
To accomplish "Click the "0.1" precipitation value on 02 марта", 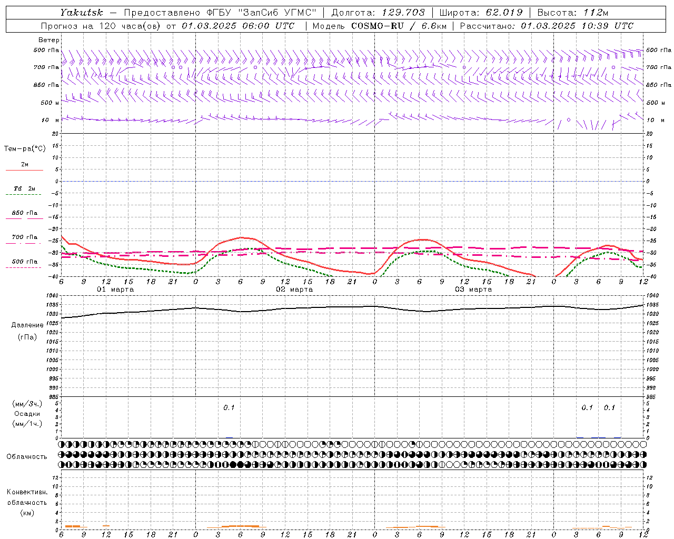I will pyautogui.click(x=229, y=408).
